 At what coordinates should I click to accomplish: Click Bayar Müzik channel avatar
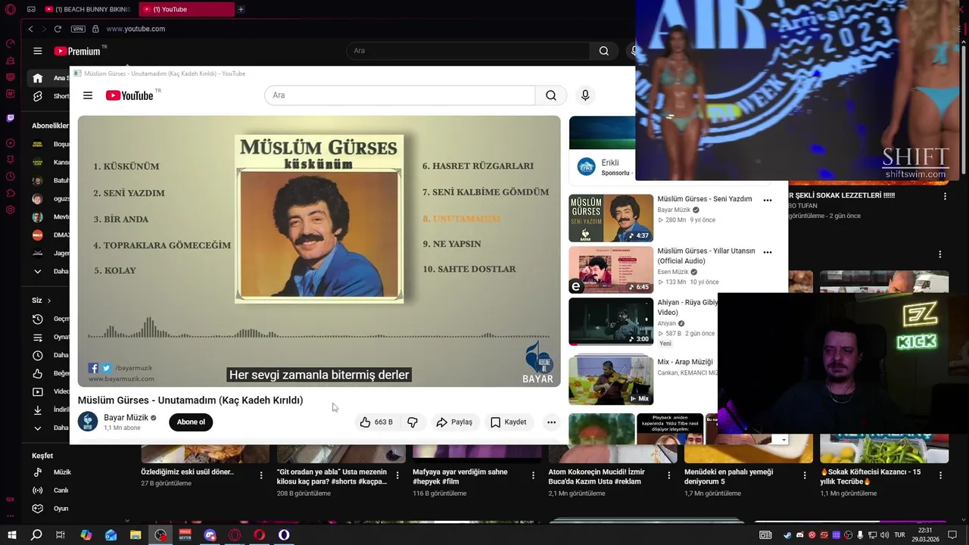(88, 422)
